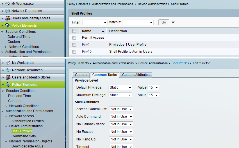Switch to the General tab
The width and height of the screenshot is (239, 148).
click(81, 75)
